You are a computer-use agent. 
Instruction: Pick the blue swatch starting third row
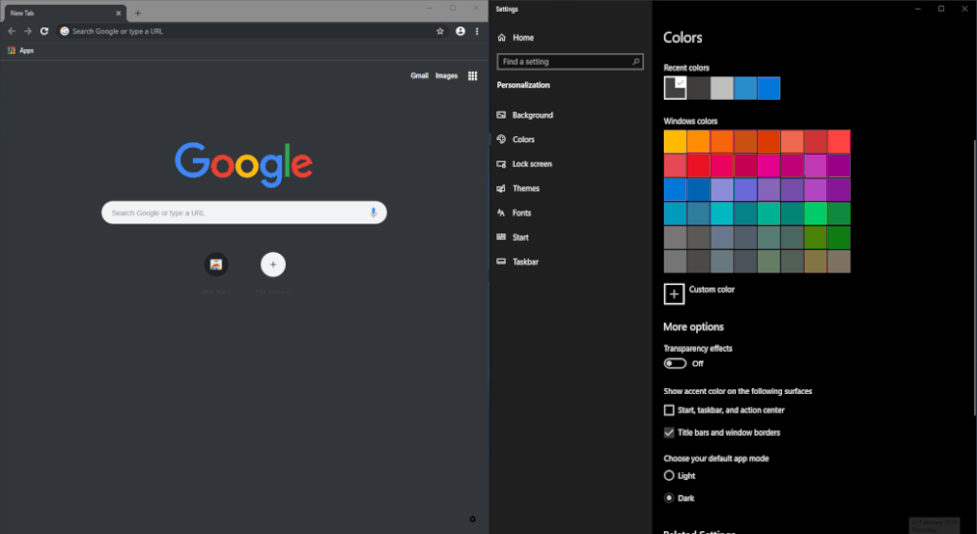(x=675, y=190)
